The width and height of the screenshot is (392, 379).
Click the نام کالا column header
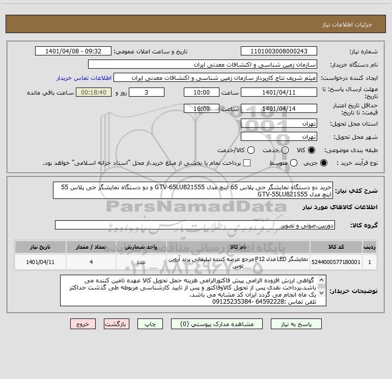[238, 247]
